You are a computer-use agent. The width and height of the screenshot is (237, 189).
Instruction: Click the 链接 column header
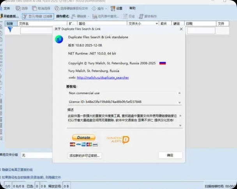(x=11, y=23)
